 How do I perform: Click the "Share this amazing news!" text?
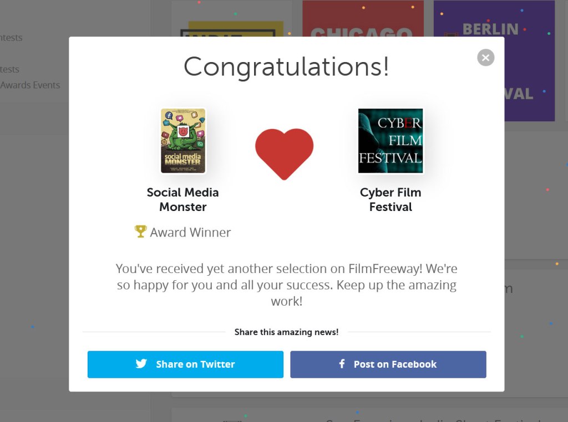(286, 332)
